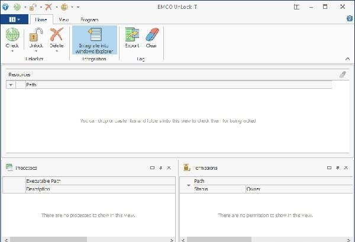355x242 pixels.
Task: Maximize the Permissions panel
Action: [329, 168]
